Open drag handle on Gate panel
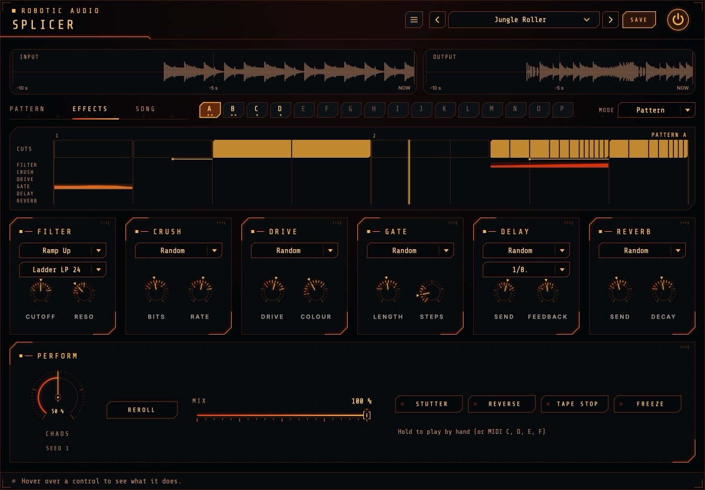 point(453,222)
